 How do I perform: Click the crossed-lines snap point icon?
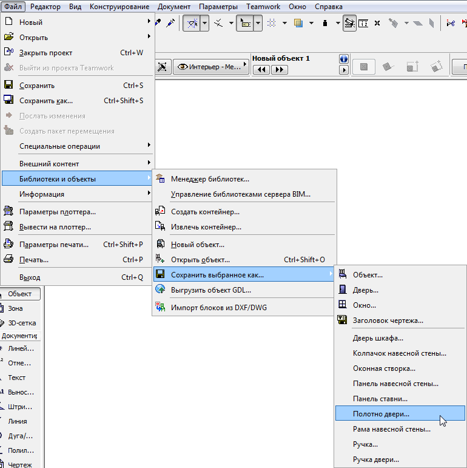(218, 22)
